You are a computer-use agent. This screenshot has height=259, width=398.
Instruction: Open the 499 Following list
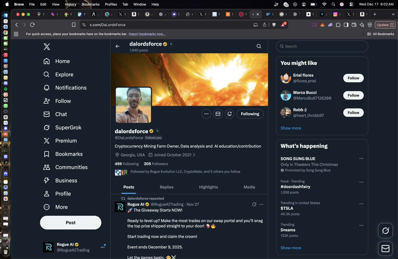click(x=127, y=164)
